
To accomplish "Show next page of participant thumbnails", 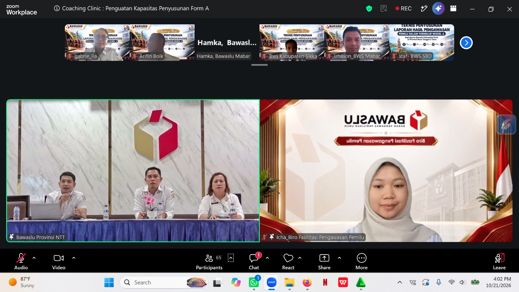I will click(466, 43).
